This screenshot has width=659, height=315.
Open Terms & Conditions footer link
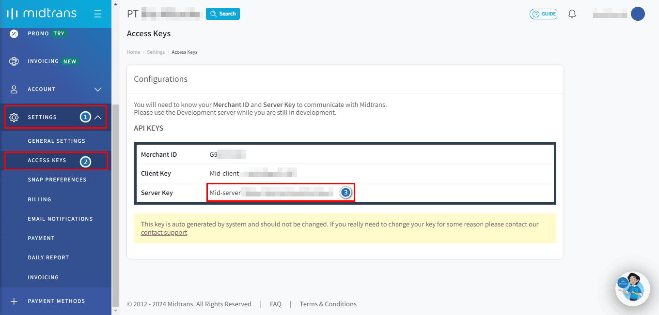click(x=328, y=304)
